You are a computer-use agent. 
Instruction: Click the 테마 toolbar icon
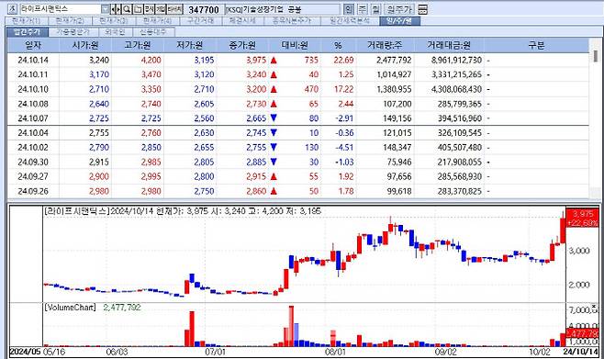coord(175,9)
